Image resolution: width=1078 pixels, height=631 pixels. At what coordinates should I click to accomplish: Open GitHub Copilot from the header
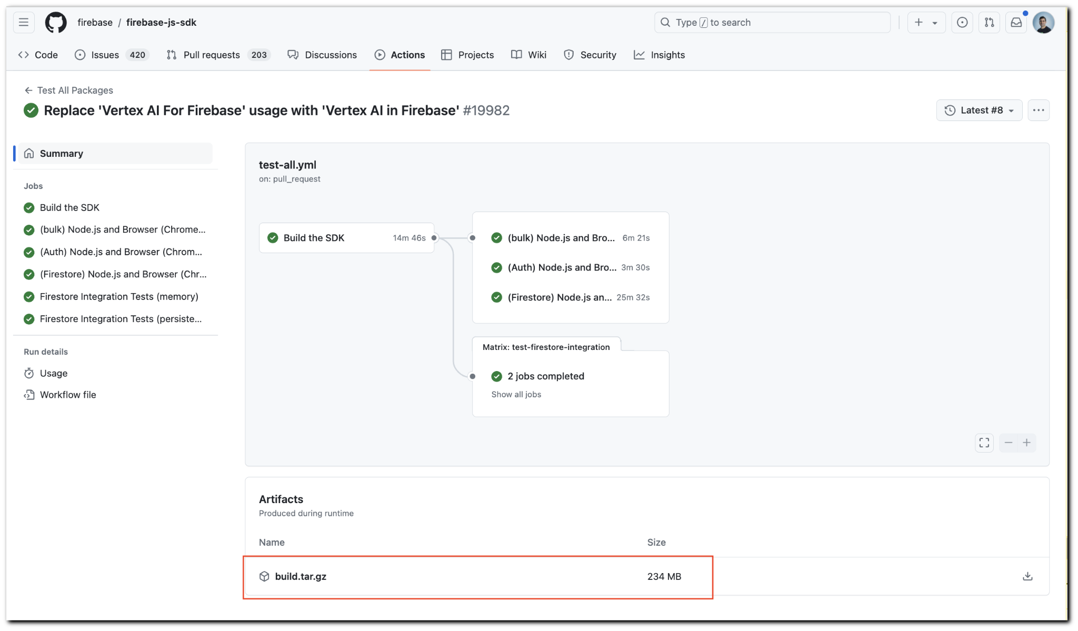point(963,22)
